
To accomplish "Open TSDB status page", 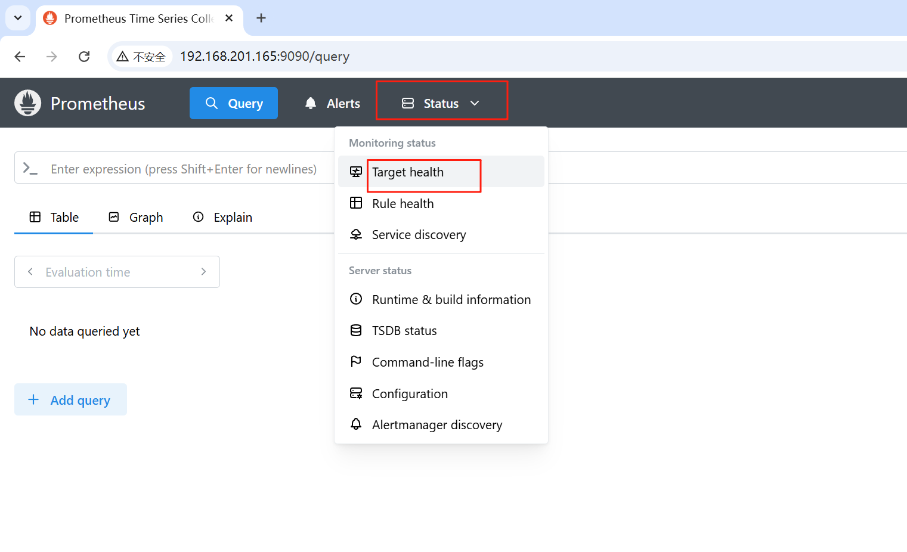I will tap(441, 330).
